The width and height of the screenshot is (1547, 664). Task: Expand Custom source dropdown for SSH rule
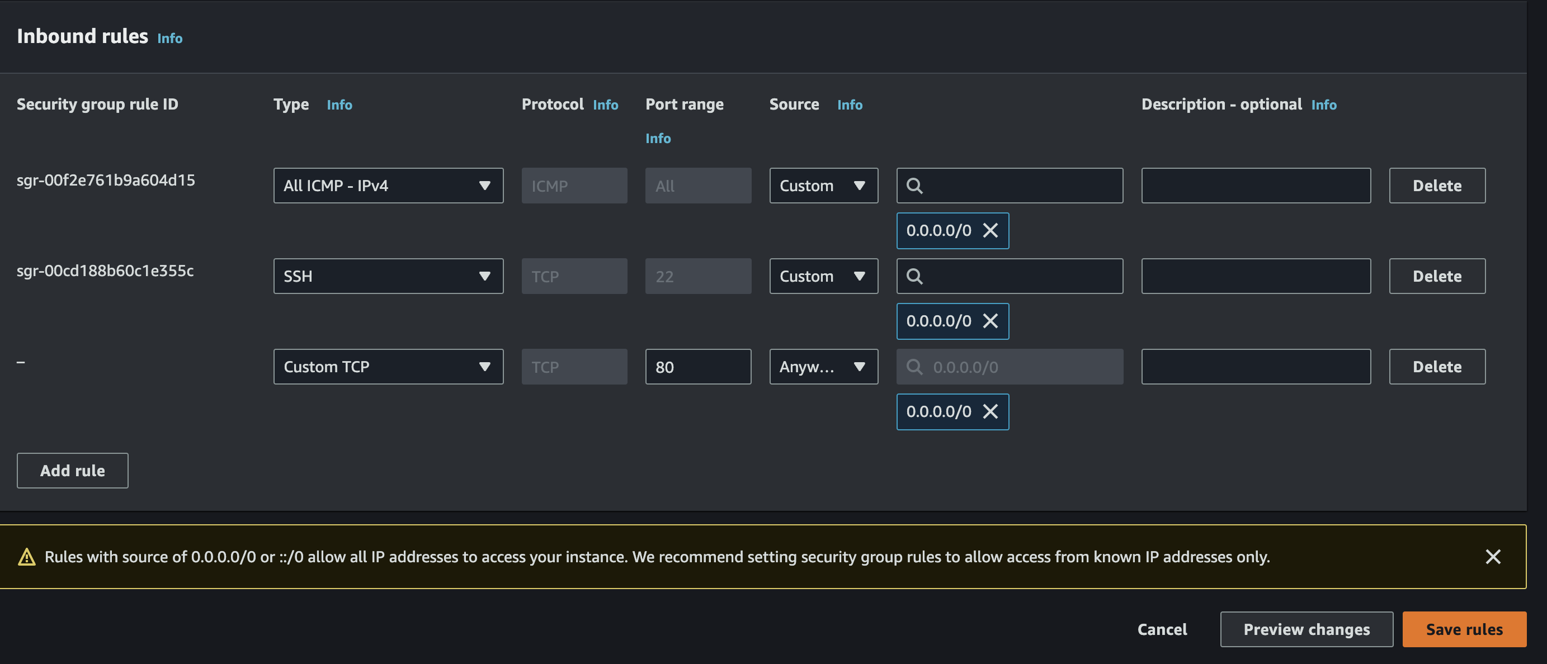[823, 276]
